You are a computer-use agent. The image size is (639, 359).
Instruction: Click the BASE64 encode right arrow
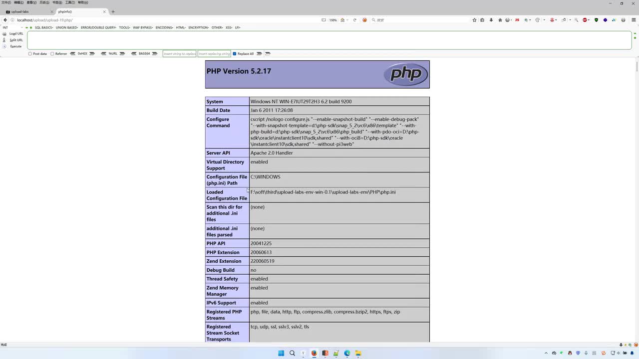(155, 54)
